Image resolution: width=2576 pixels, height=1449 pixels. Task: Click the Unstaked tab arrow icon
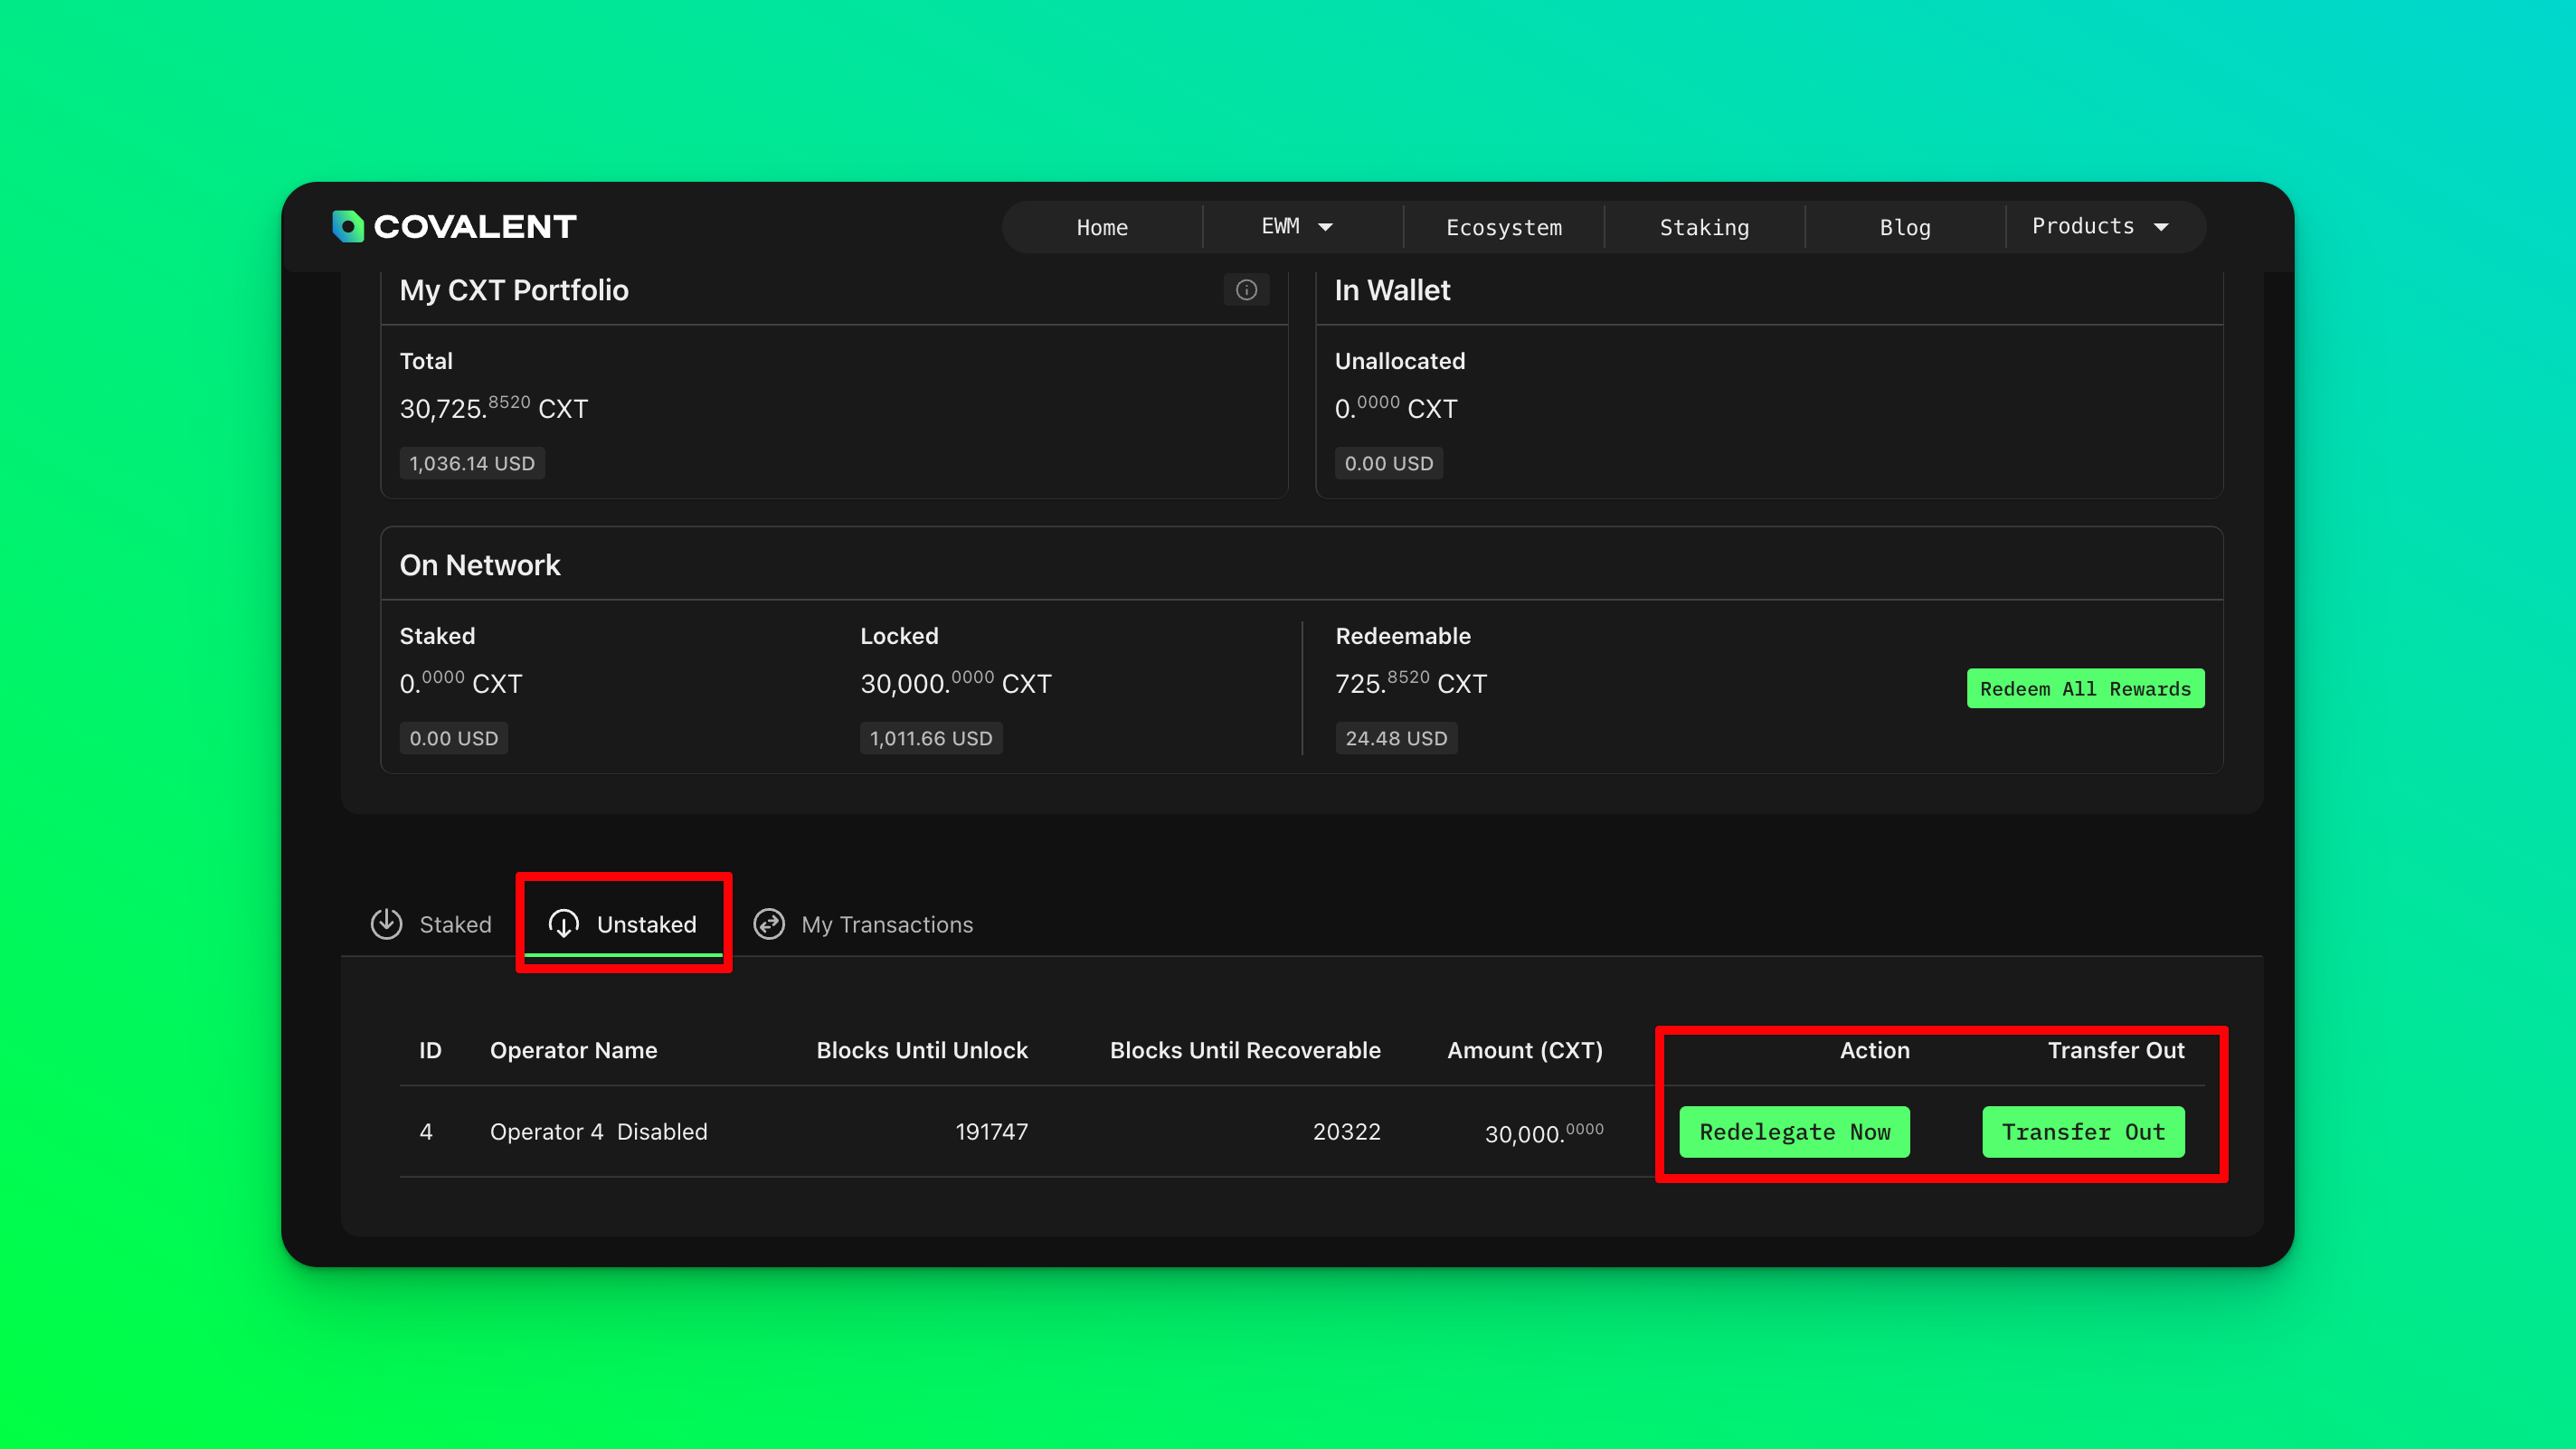coord(564,923)
